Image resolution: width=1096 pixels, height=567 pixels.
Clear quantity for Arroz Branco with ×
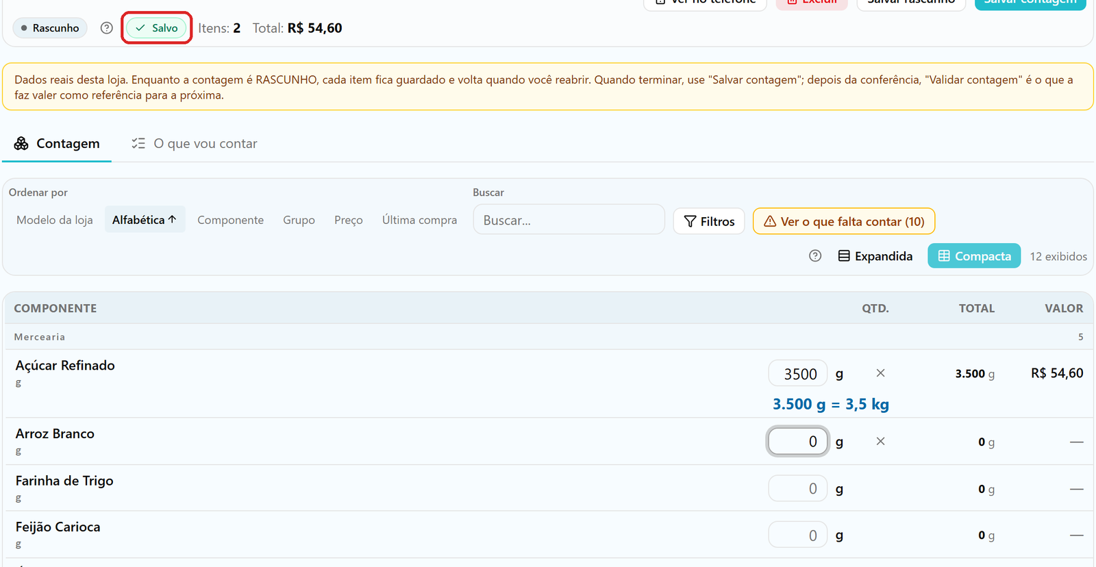(x=880, y=442)
